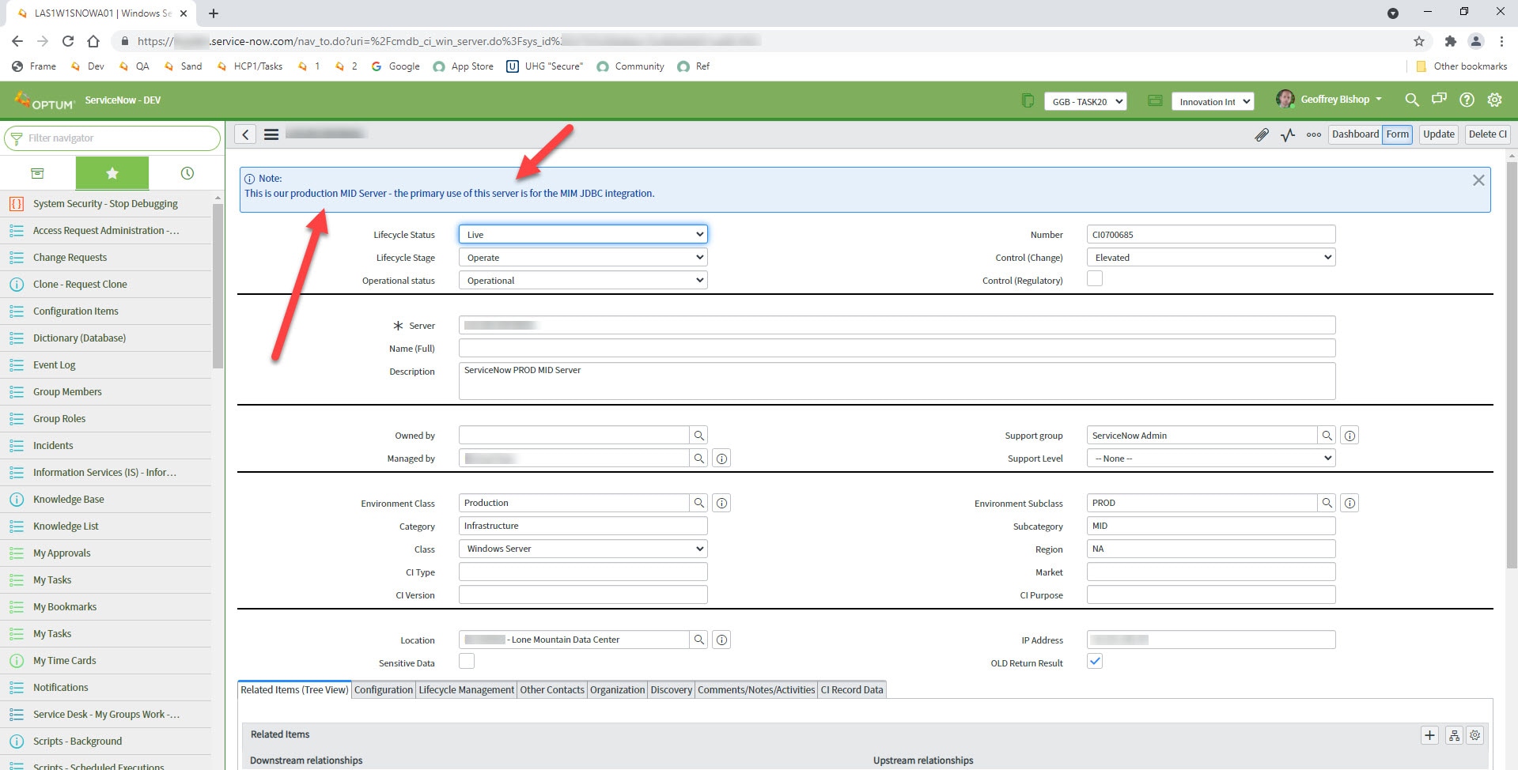The image size is (1518, 770).
Task: Click into the Description text field
Action: coord(896,381)
